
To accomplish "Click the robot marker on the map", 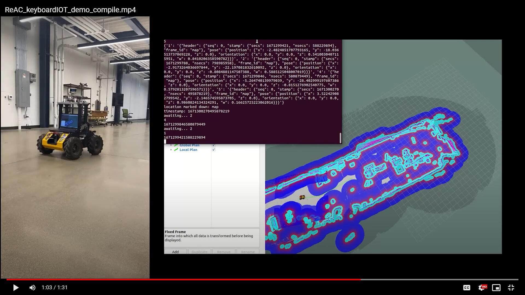I will [302, 197].
